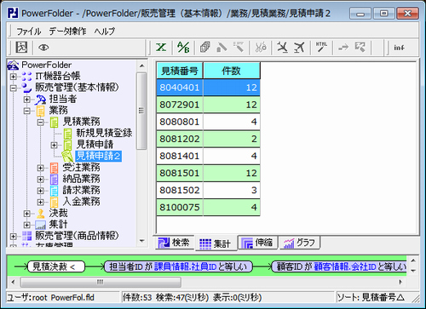Click the 納品業務 purple document icon
The image size is (426, 309).
click(54, 180)
